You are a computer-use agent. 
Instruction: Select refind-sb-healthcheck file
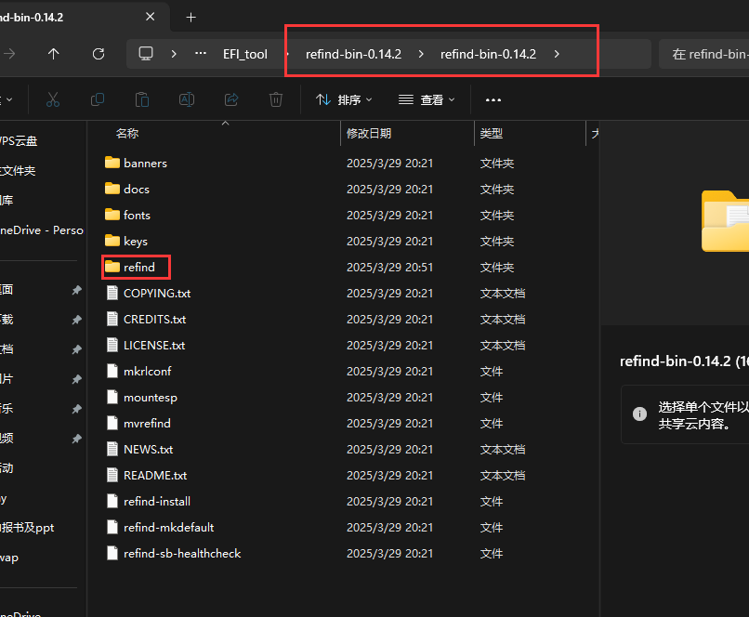[x=173, y=553]
